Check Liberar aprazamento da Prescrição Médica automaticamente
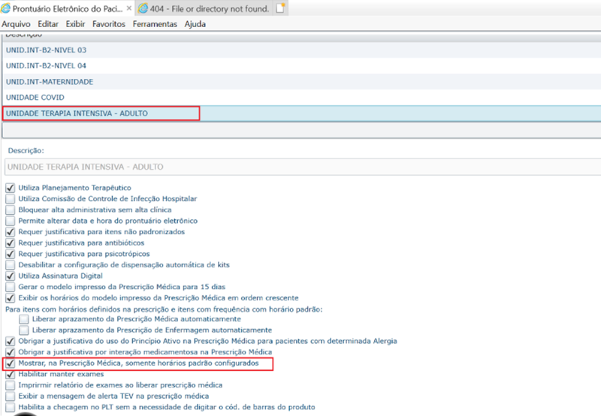Viewport: 601px width, 416px height. (24, 319)
